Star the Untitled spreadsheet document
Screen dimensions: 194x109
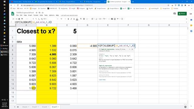[x=36, y=13]
